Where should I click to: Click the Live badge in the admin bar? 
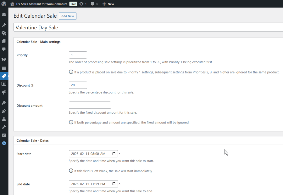click(x=73, y=4)
